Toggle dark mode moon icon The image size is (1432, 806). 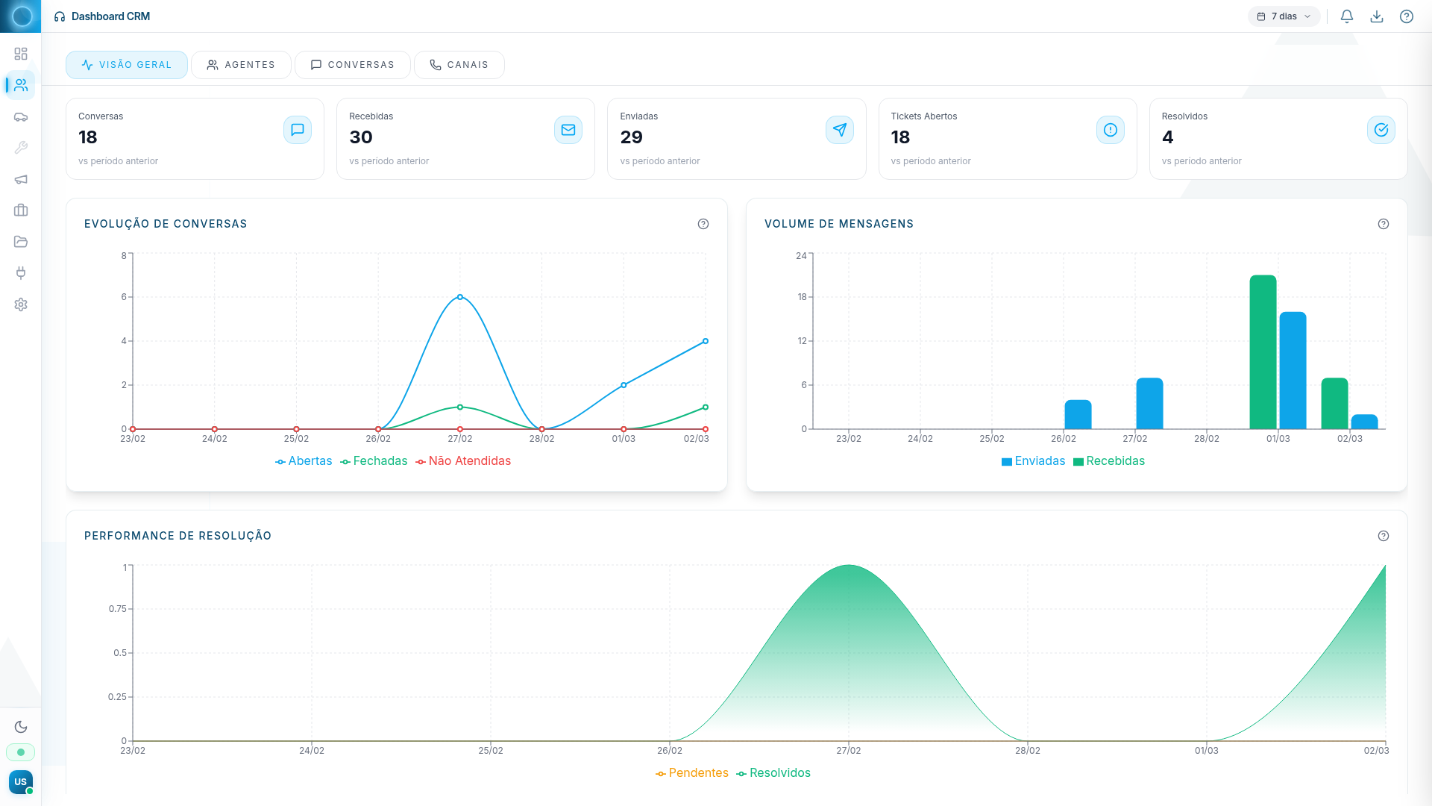[21, 727]
